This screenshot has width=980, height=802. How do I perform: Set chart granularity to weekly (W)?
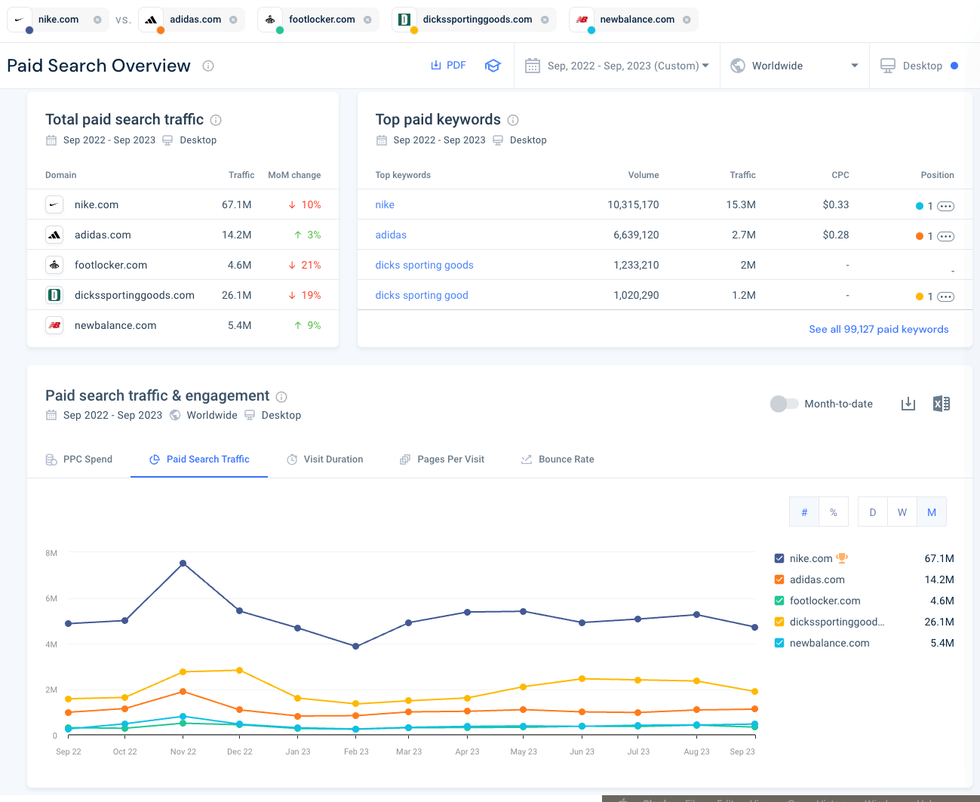pyautogui.click(x=902, y=512)
